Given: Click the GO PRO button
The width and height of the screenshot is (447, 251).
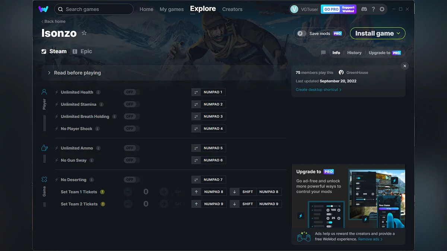Looking at the screenshot, I should coord(331,9).
